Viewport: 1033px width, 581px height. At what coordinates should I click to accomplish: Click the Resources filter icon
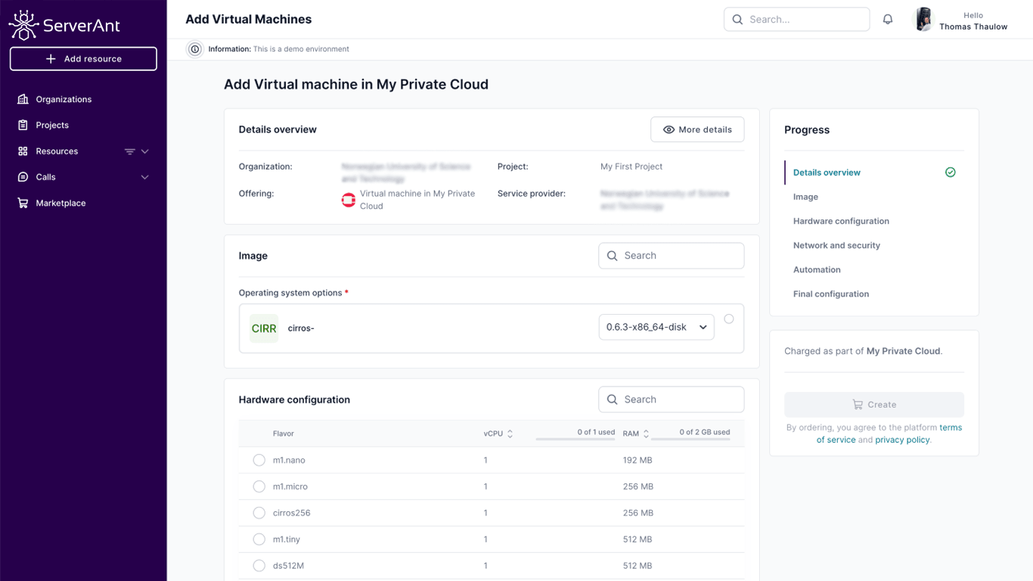point(129,151)
